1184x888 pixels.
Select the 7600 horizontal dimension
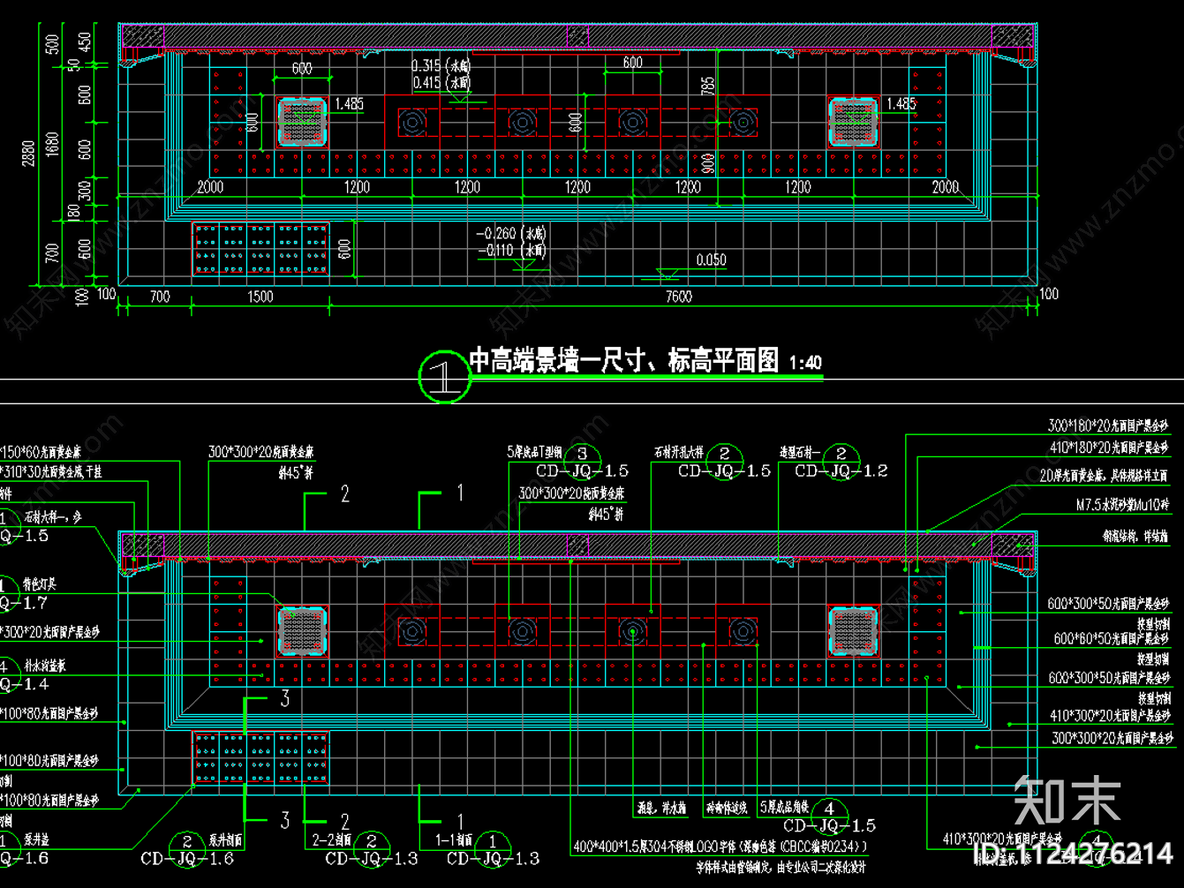click(x=679, y=297)
